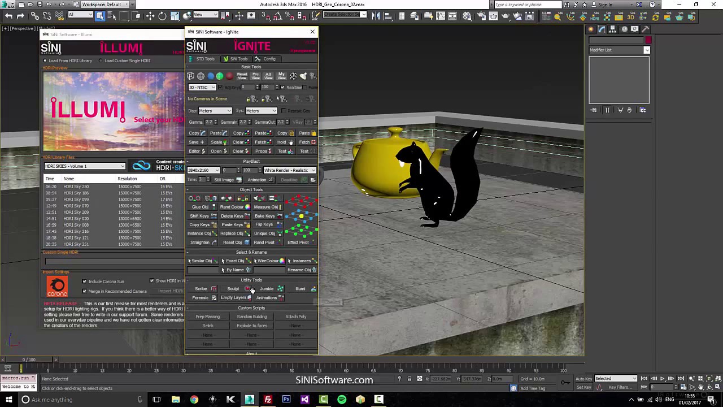Open the Workspace: Default dropdown
The width and height of the screenshot is (723, 407).
104,5
